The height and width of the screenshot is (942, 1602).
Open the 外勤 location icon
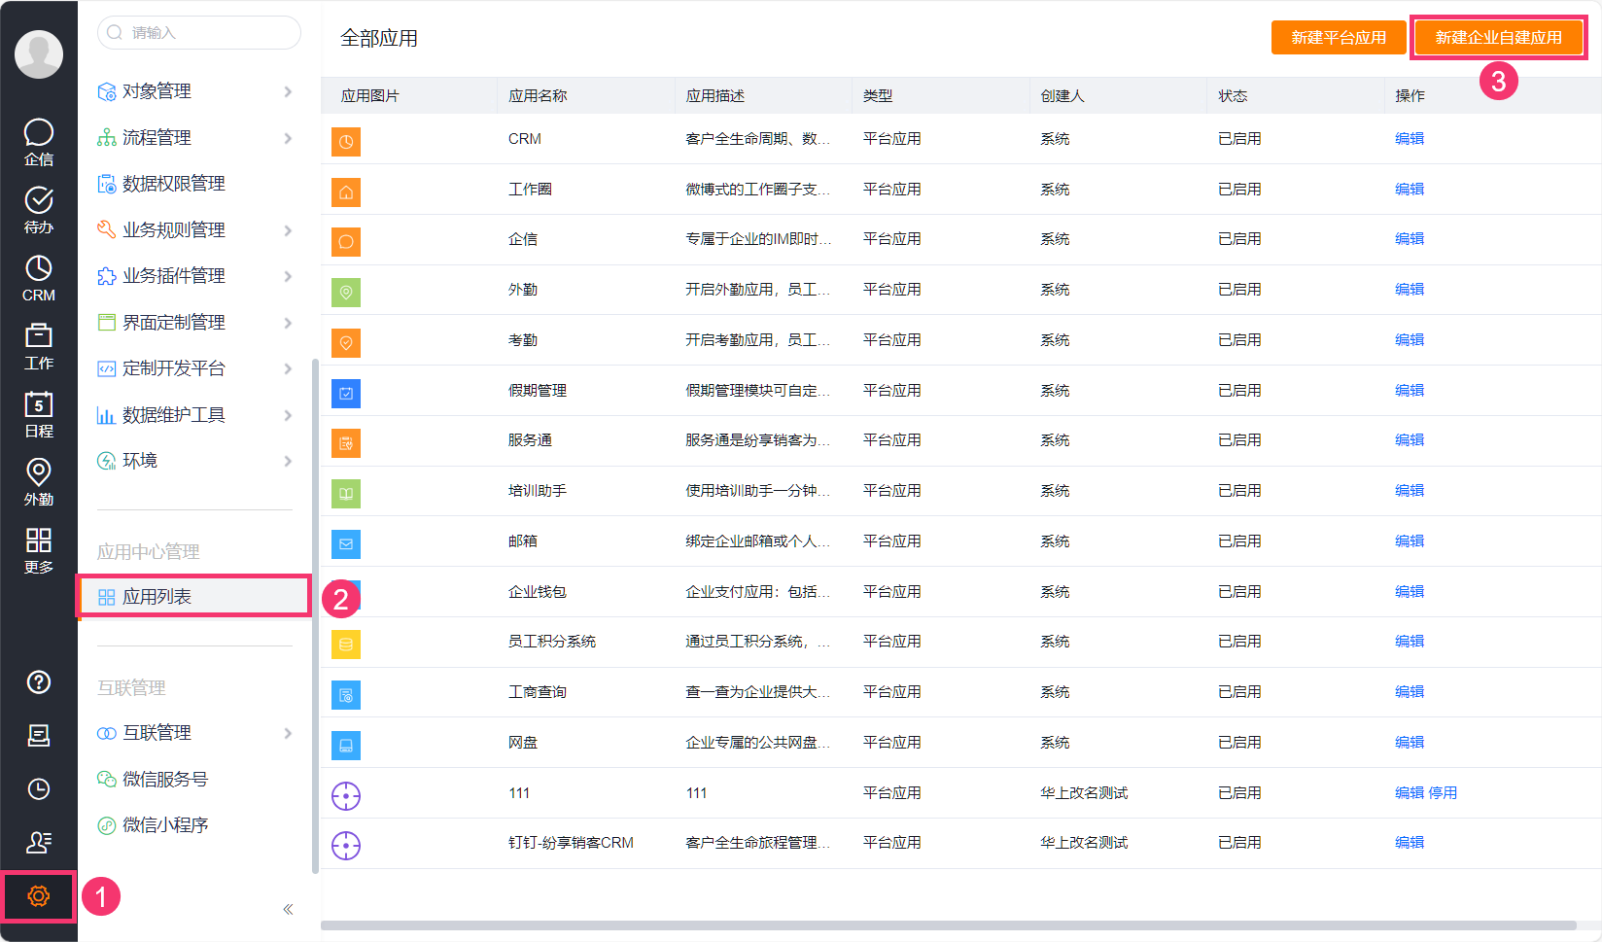point(39,481)
